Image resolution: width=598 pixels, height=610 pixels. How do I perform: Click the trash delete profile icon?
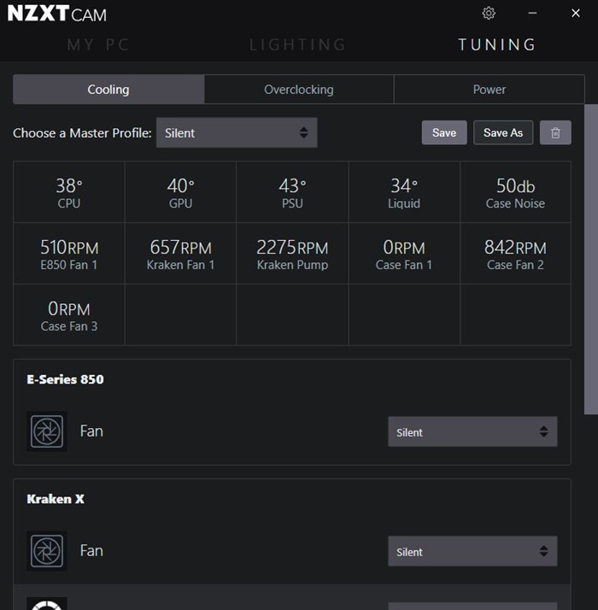coord(555,132)
